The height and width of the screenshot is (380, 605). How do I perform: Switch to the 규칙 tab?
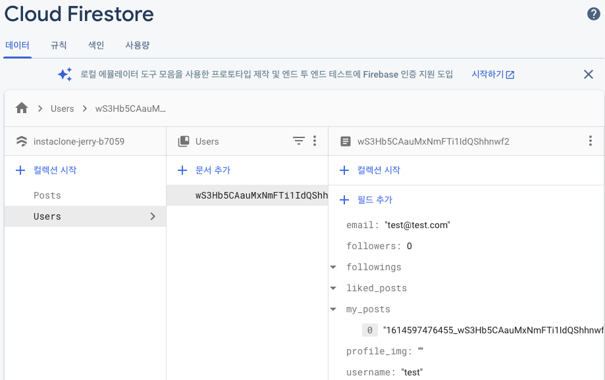point(59,45)
